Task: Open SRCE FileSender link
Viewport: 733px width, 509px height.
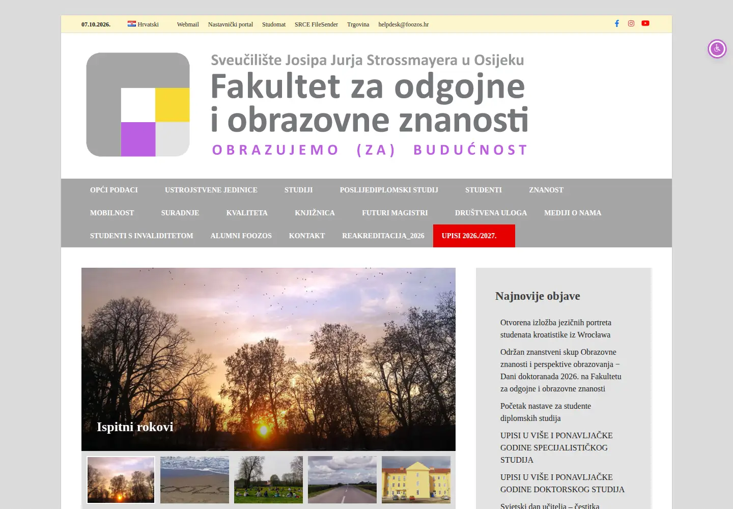Action: coord(316,24)
